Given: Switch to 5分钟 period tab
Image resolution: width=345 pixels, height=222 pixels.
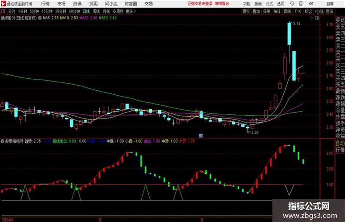Looking at the screenshot, I should [x=34, y=11].
